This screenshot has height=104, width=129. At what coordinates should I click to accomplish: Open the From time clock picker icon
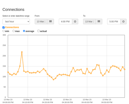point(75,21)
